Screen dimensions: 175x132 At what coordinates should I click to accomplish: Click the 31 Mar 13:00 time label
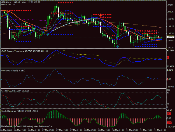(x=146, y=130)
